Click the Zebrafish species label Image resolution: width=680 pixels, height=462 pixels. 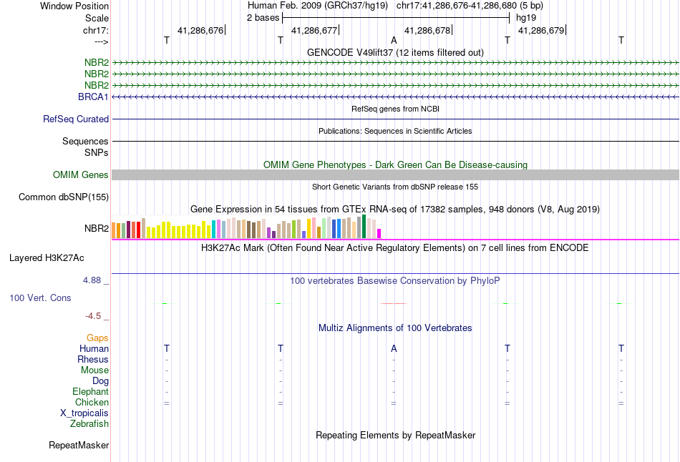(x=89, y=423)
